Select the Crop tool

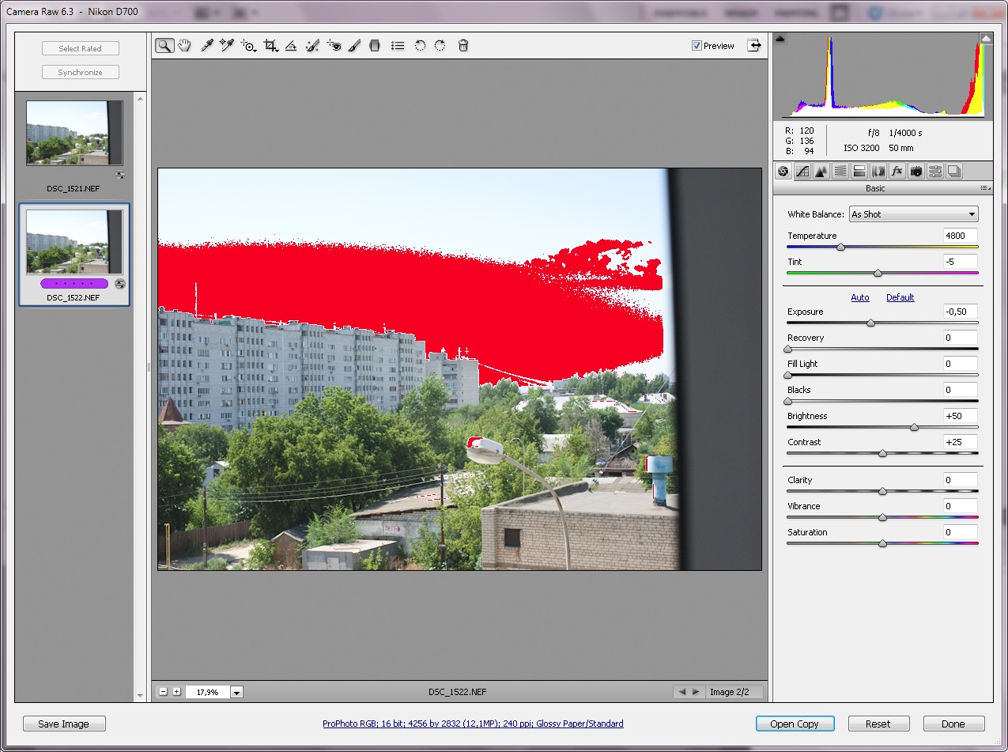[x=271, y=46]
